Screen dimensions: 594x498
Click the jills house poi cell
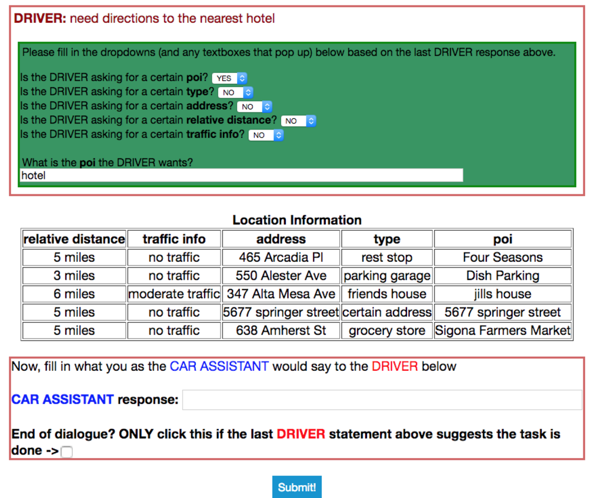tap(503, 294)
